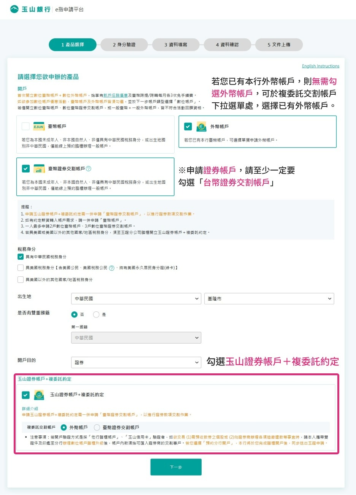Open the English Instructions link
The image size is (356, 495).
click(321, 66)
